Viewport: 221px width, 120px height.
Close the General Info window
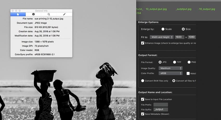(13, 11)
